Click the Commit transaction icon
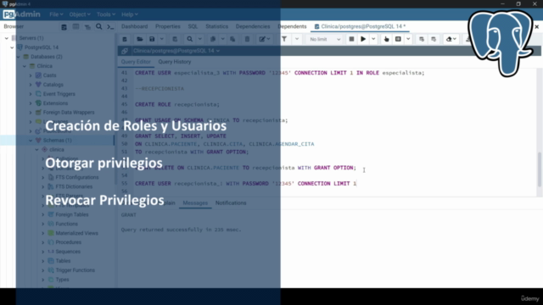This screenshot has height=305, width=543. click(422, 39)
